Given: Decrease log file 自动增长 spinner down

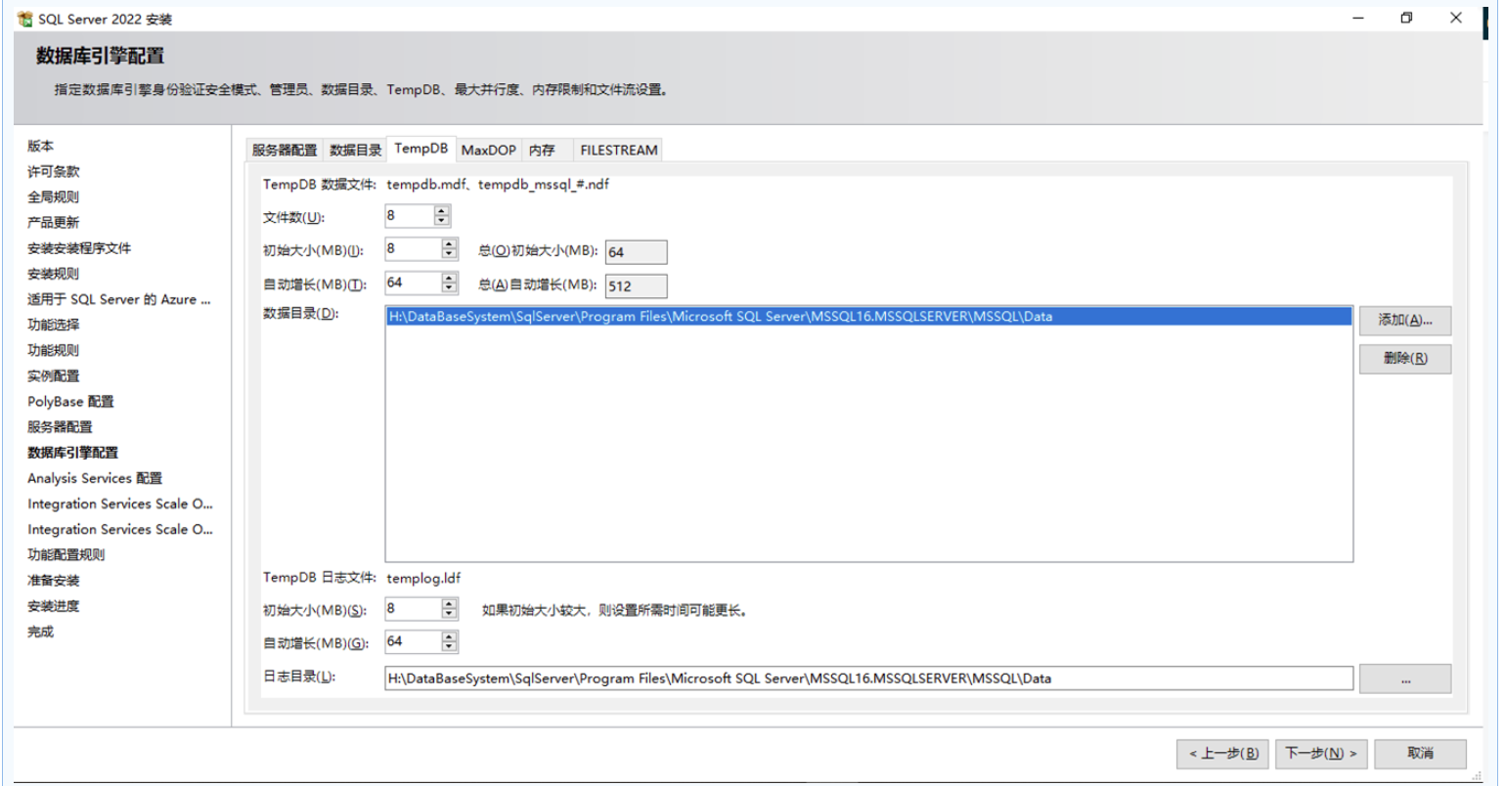Looking at the screenshot, I should [x=450, y=647].
